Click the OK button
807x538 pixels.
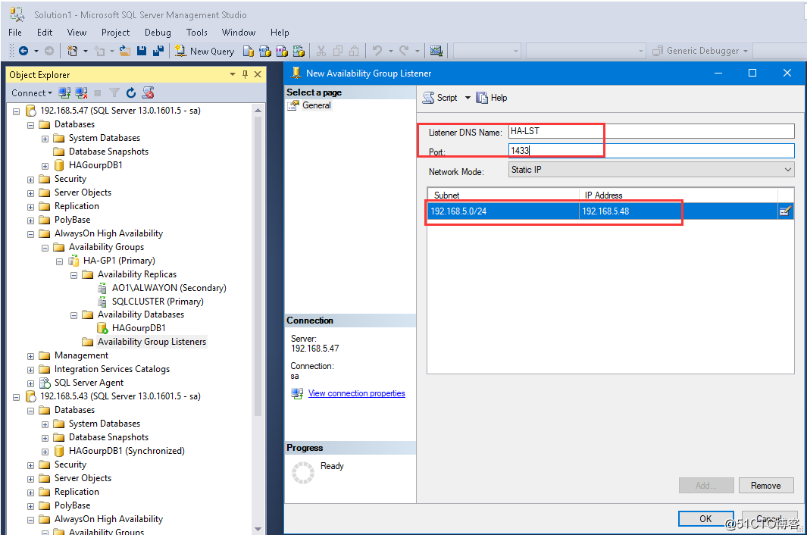[x=705, y=518]
